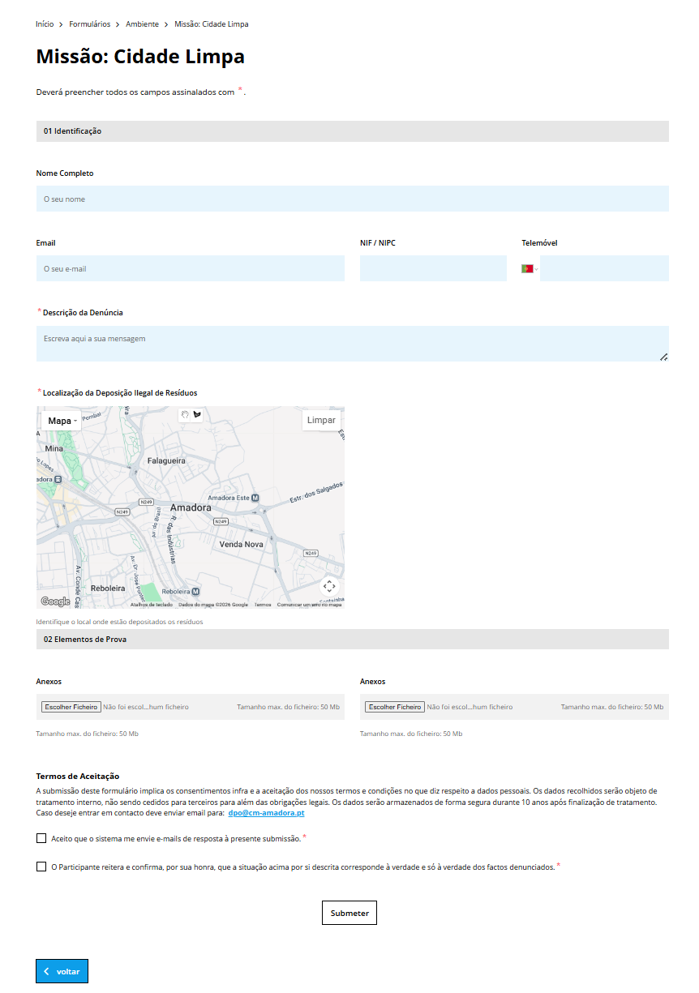Image resolution: width=699 pixels, height=993 pixels.
Task: Accept receiving reply e-mails checkbox
Action: [x=41, y=838]
